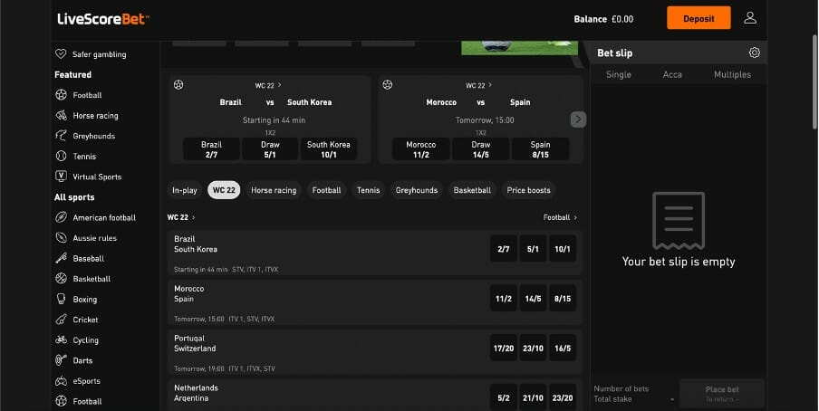Click the page vertical scrollbar
Image resolution: width=819 pixels, height=411 pixels.
(x=814, y=82)
